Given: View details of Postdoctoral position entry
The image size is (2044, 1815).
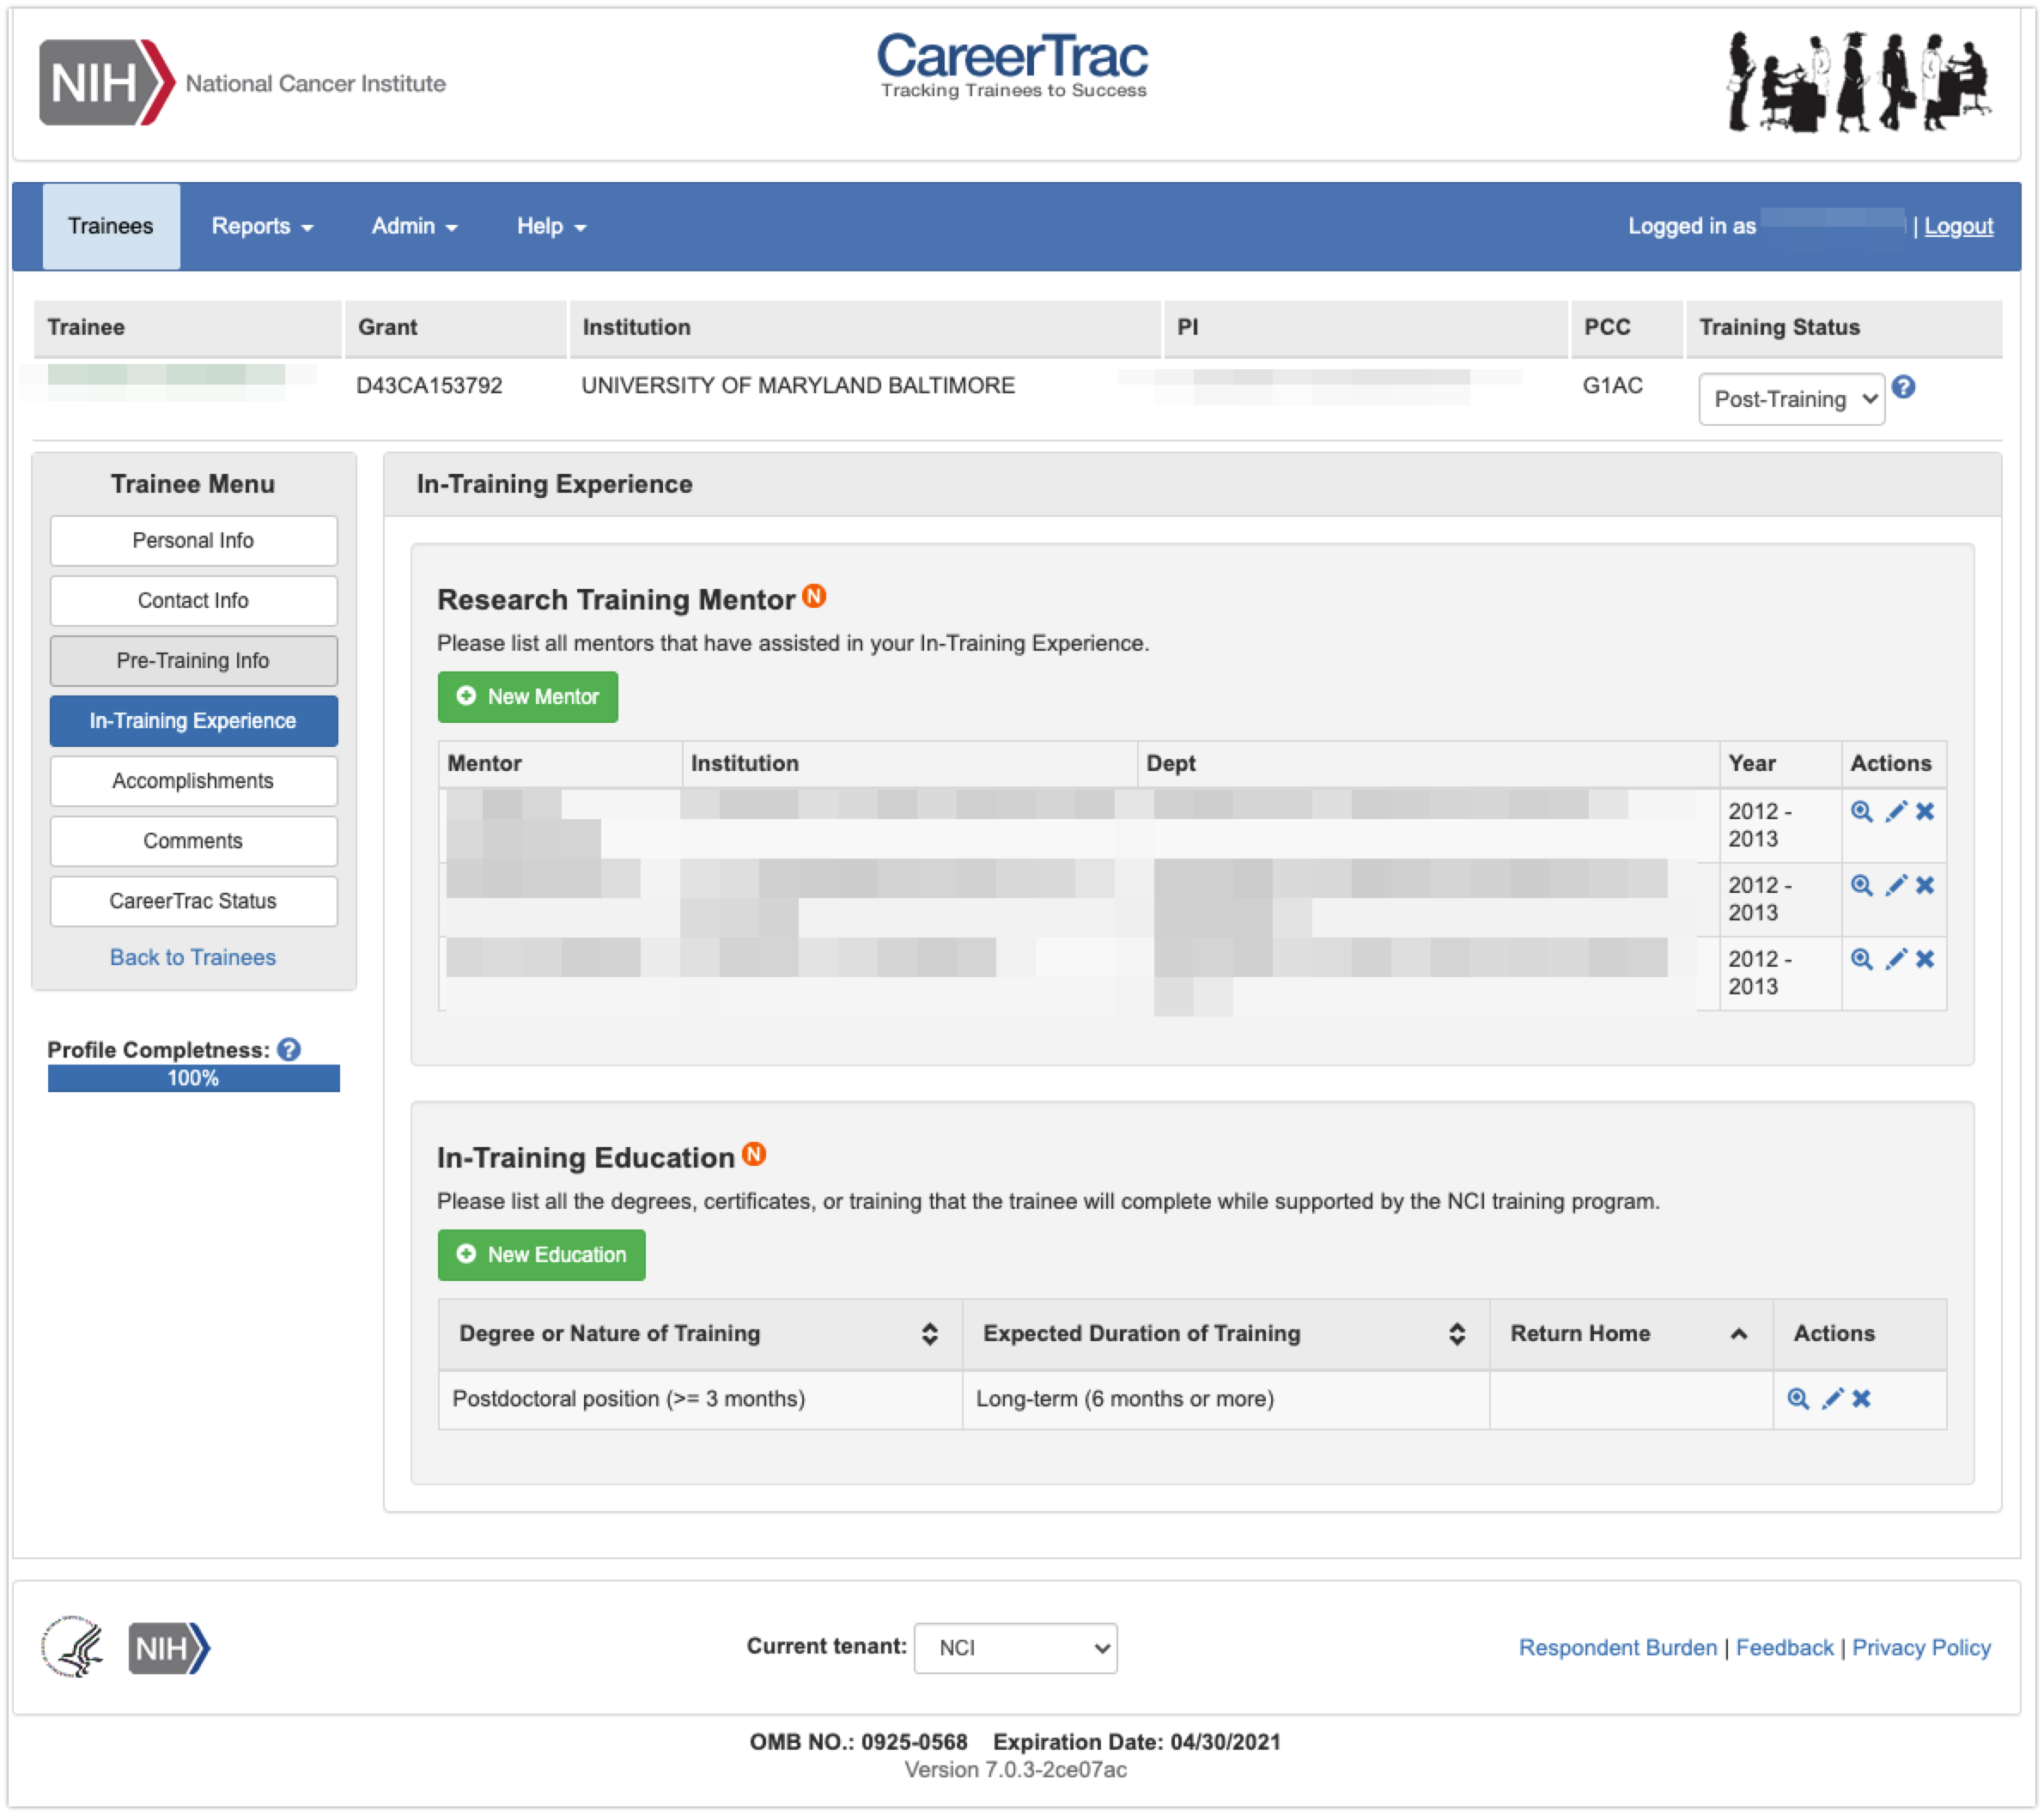Looking at the screenshot, I should coord(1798,1399).
